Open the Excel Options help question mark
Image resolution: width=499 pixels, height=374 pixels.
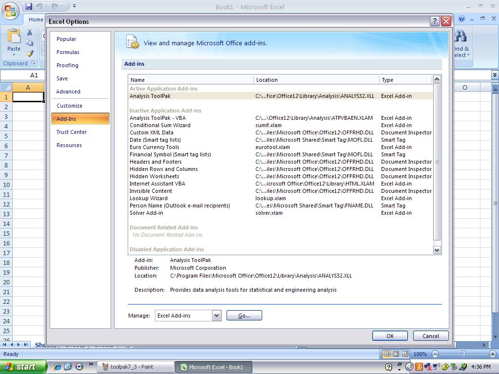click(435, 21)
